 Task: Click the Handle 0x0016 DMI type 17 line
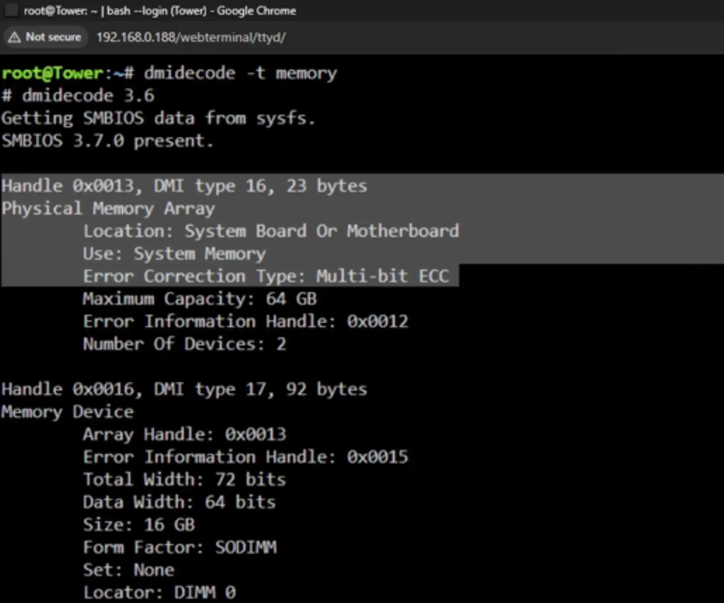(x=184, y=389)
